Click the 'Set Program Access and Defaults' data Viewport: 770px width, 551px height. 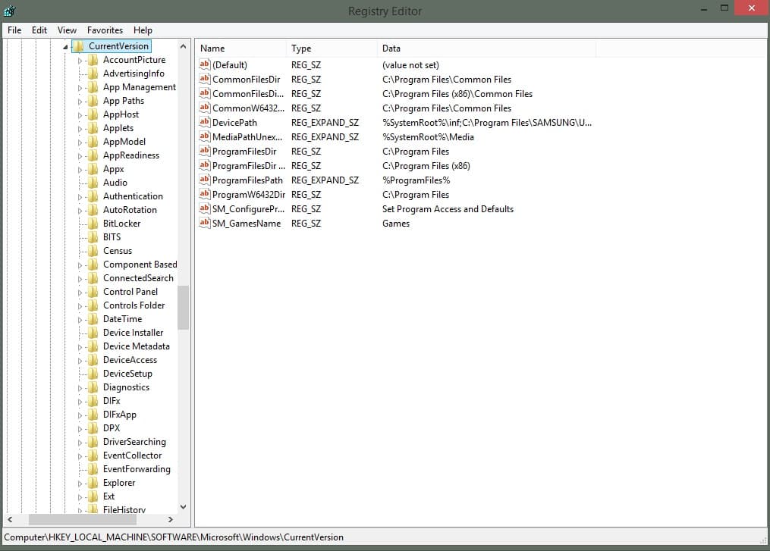(x=448, y=209)
